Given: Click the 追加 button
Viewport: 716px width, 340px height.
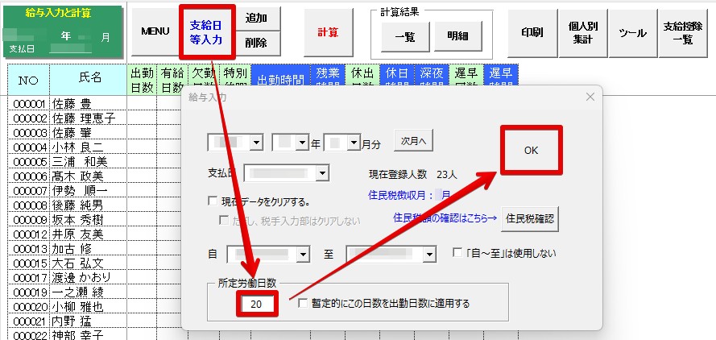Looking at the screenshot, I should point(257,19).
